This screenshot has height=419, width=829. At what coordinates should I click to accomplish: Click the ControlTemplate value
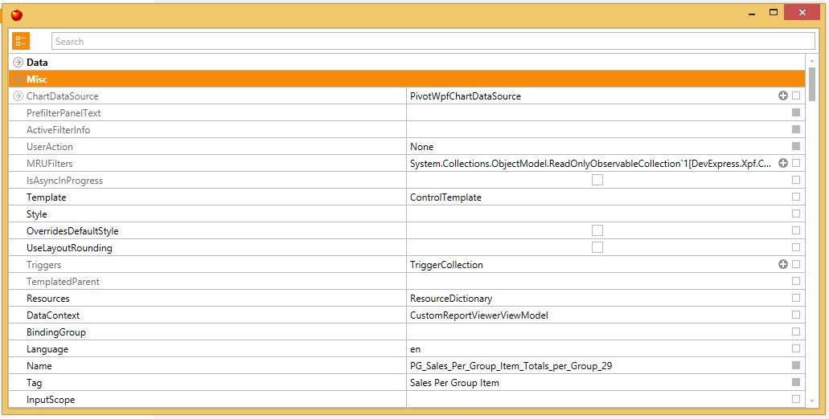coord(445,197)
